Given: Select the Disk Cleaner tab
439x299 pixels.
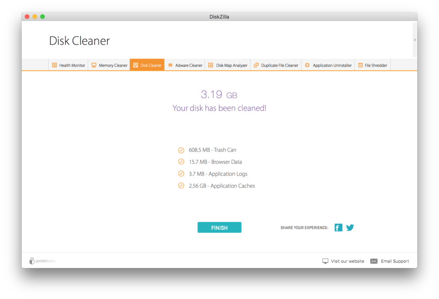Looking at the screenshot, I should [x=147, y=65].
